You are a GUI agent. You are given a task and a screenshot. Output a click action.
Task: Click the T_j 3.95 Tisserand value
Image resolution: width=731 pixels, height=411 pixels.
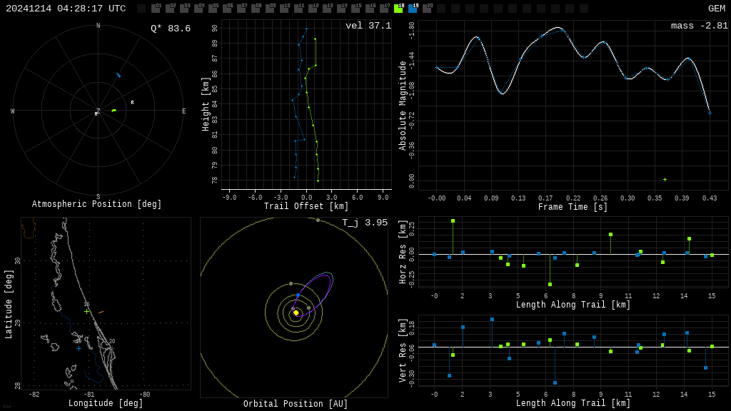point(364,223)
